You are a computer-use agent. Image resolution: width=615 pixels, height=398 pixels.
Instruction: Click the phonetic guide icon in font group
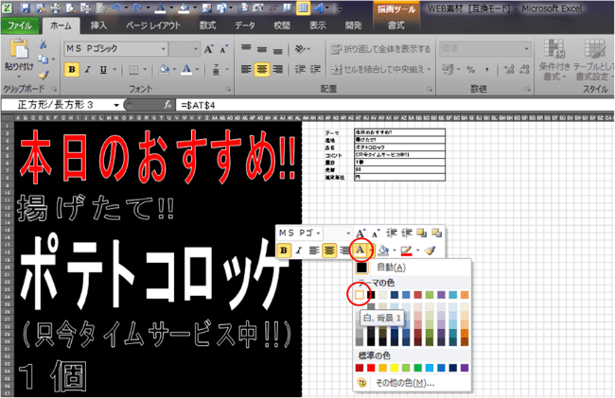(216, 70)
